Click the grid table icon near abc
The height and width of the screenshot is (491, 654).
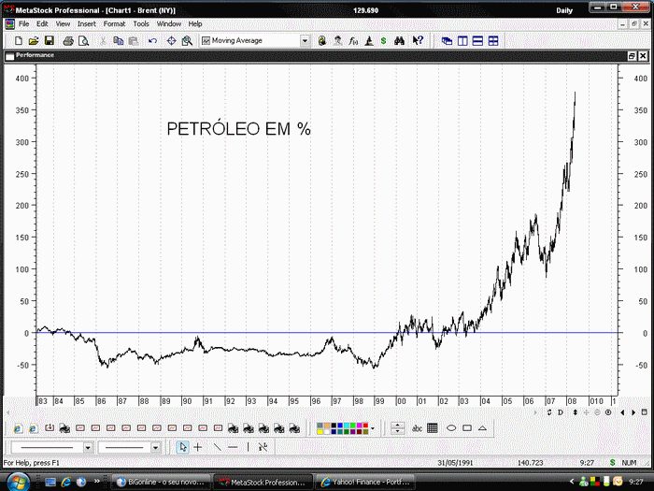[433, 428]
